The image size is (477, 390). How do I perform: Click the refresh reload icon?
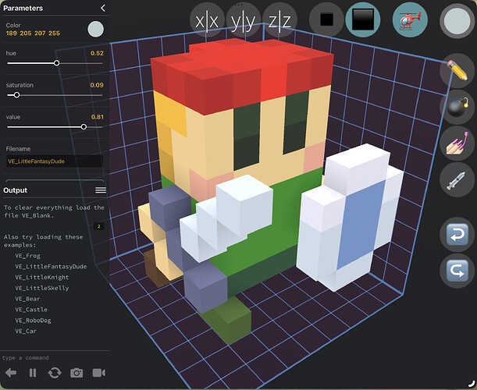pyautogui.click(x=55, y=373)
